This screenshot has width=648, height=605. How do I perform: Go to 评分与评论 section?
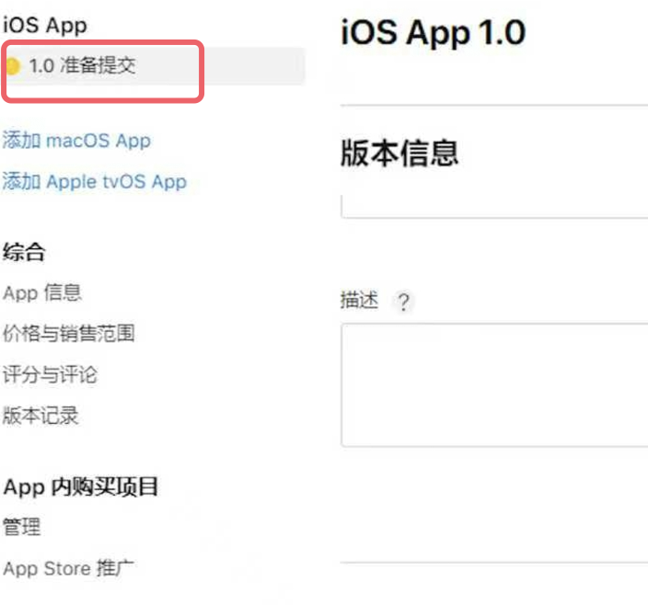50,375
